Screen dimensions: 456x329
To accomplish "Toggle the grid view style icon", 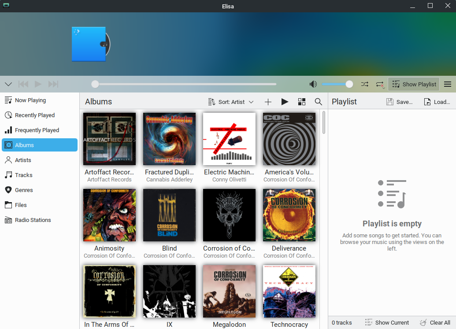I will pyautogui.click(x=302, y=102).
